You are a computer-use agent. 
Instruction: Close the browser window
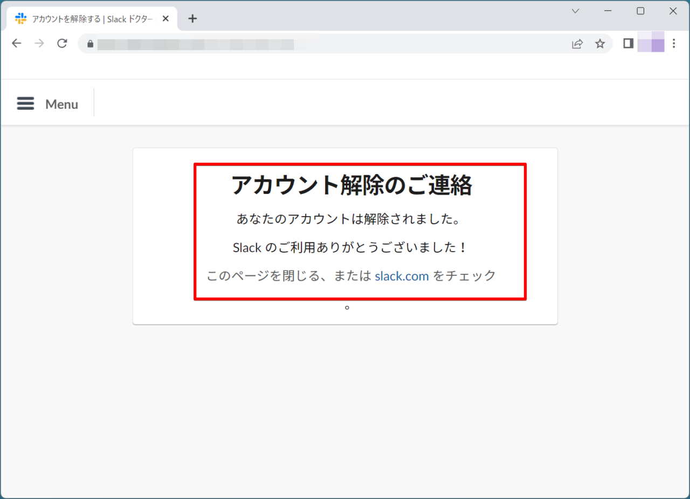(673, 11)
